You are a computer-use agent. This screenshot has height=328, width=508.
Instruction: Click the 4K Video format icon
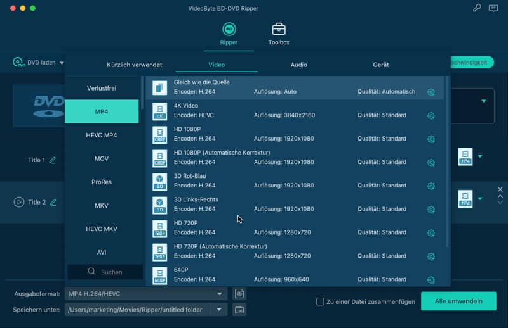[x=160, y=111]
